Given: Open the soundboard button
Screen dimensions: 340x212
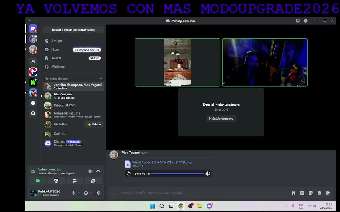Looking at the screenshot, I should click(93, 180).
